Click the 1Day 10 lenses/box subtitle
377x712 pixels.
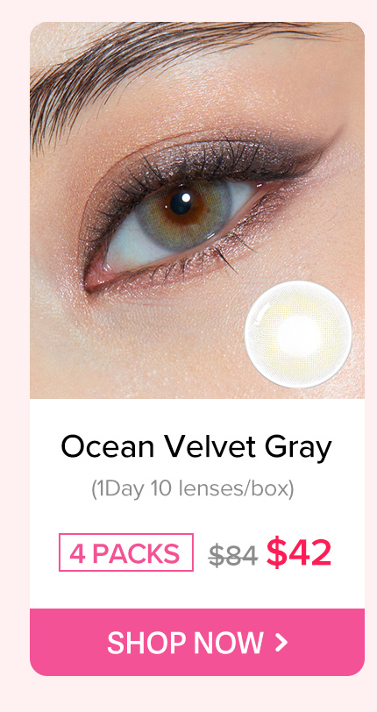click(x=193, y=490)
